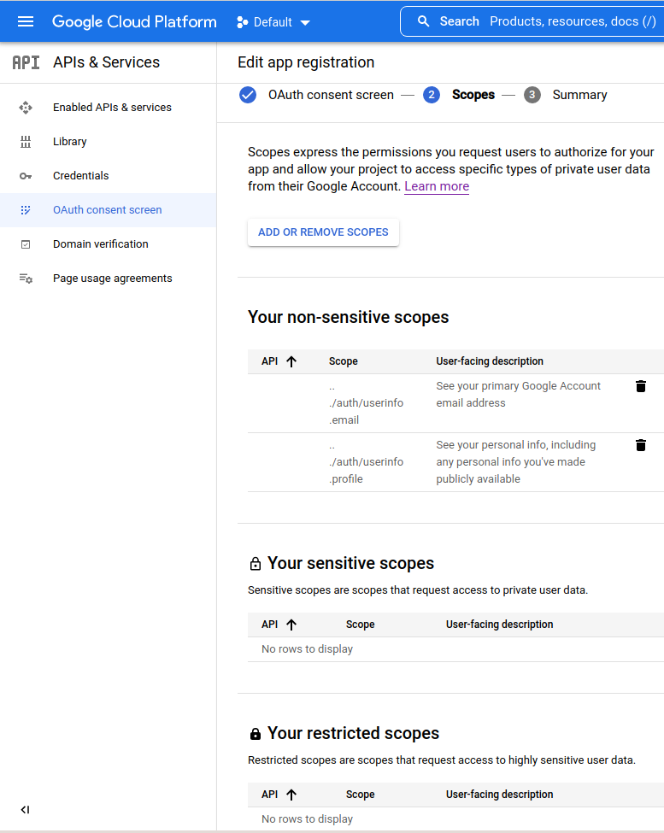Open the hamburger navigation menu
Screen dimensions: 664x833
click(26, 21)
